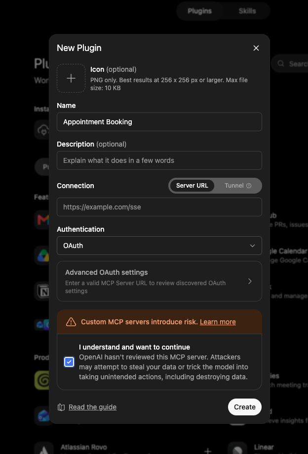Click the guide book icon
The image size is (308, 454).
click(x=61, y=407)
